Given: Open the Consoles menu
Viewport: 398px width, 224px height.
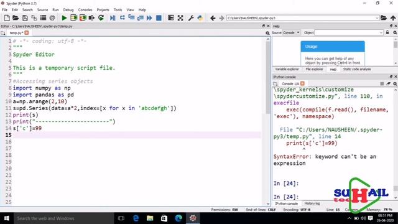Looking at the screenshot, I should pos(85,10).
